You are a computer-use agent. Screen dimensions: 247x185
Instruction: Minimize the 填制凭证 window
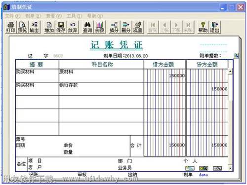tap(223, 7)
